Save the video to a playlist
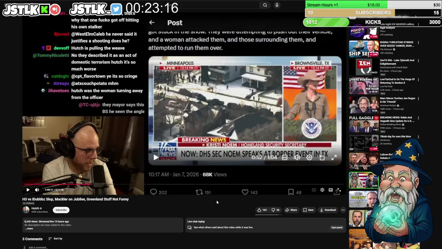Viewport: 442px width, 249px height. (x=308, y=210)
